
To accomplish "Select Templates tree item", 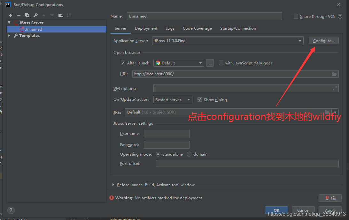I will click(x=29, y=35).
